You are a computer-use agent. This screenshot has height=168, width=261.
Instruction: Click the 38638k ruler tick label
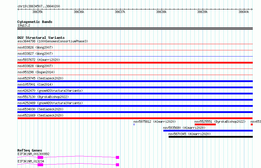tap(161, 12)
